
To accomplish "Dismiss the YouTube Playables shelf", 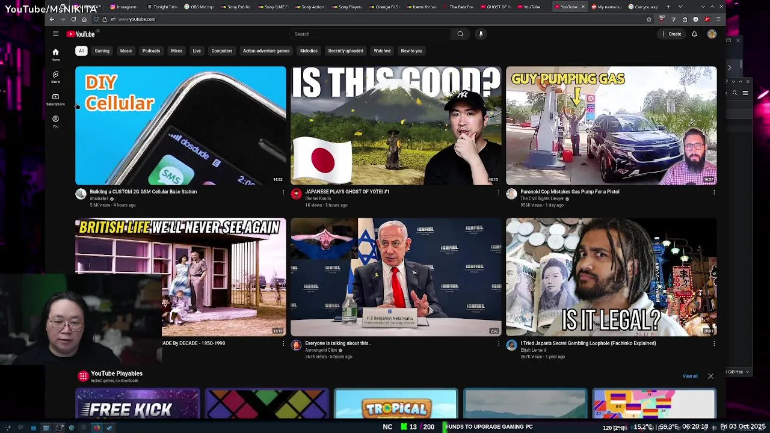I will coord(710,376).
